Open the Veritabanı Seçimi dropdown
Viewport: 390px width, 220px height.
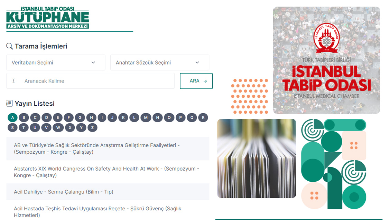(x=56, y=63)
